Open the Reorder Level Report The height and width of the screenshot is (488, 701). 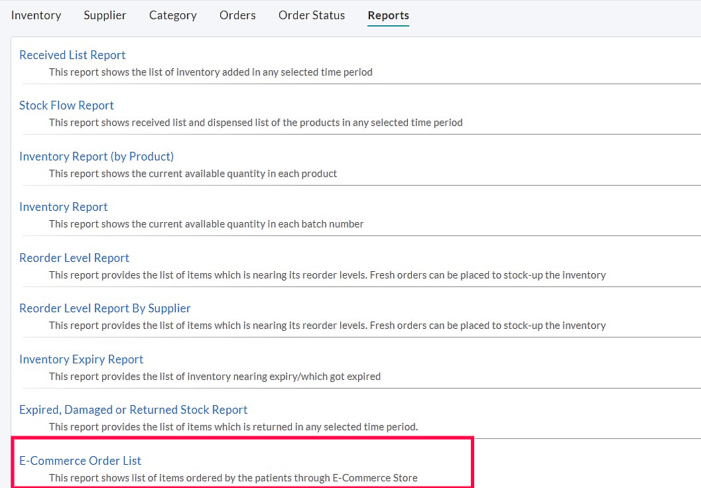coord(74,258)
